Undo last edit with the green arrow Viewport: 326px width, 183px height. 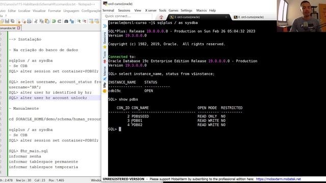pos(54,21)
